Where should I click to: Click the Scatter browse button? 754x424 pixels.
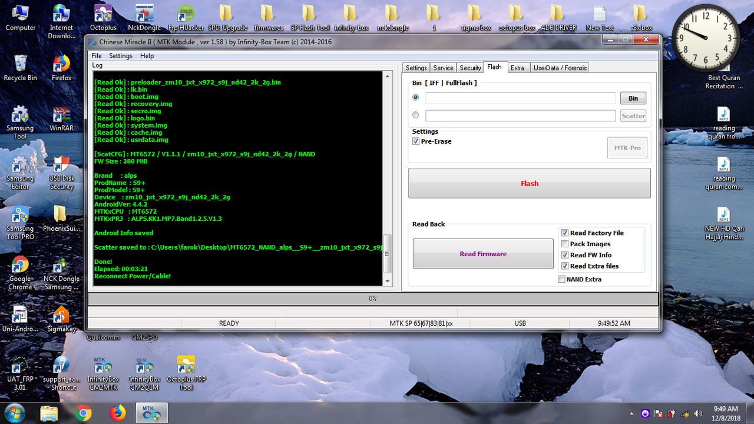point(633,116)
